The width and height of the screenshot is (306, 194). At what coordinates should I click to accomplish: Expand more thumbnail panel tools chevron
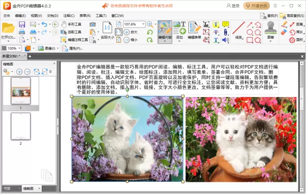point(50,72)
